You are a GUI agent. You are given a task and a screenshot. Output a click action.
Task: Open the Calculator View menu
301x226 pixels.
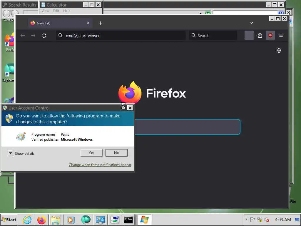[x=46, y=11]
